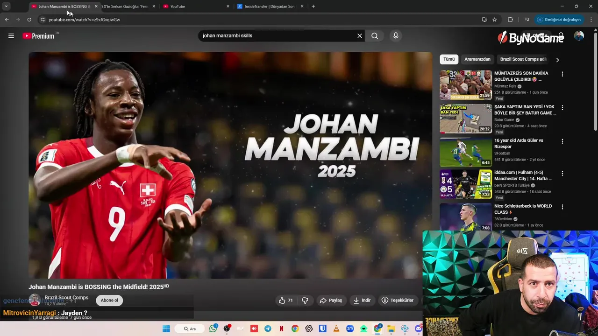Open Chrome extensions puzzle icon
Image resolution: width=598 pixels, height=336 pixels.
click(x=510, y=20)
